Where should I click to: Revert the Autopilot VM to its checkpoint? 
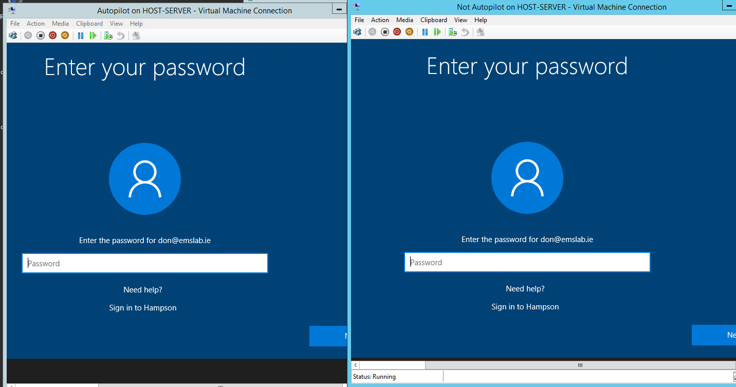[x=120, y=35]
